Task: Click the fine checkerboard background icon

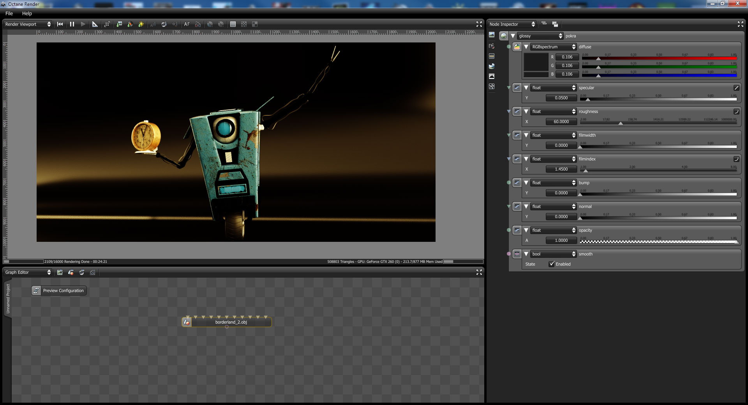Action: 244,24
